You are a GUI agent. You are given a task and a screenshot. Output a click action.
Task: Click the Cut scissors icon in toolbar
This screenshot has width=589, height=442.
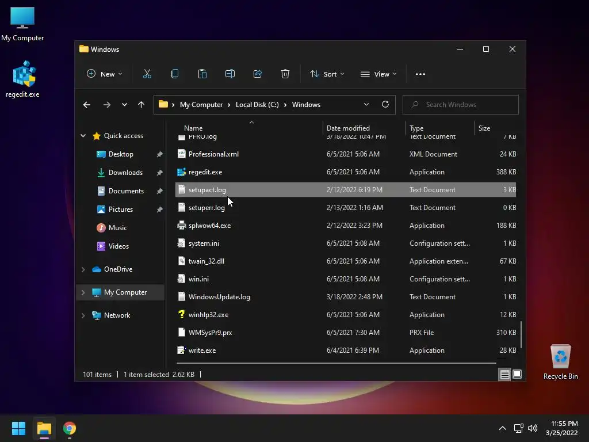point(147,74)
